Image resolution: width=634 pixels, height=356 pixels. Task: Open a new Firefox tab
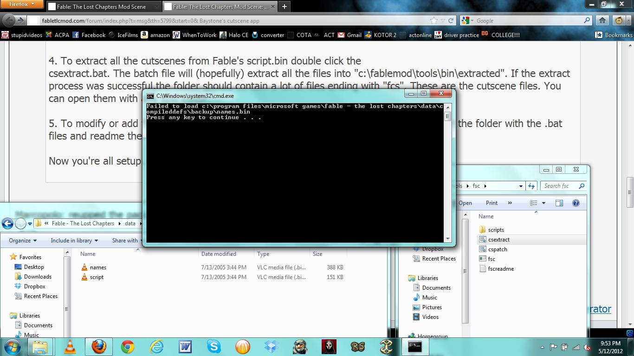[x=285, y=7]
